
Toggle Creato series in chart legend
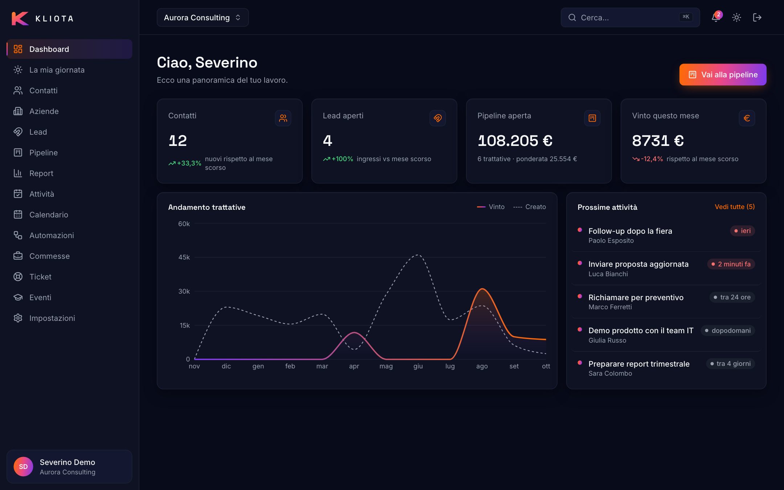click(x=530, y=207)
